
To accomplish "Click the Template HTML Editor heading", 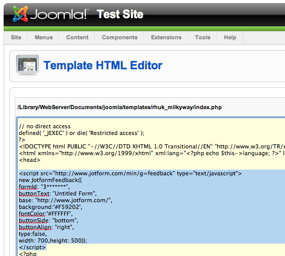I will [103, 65].
